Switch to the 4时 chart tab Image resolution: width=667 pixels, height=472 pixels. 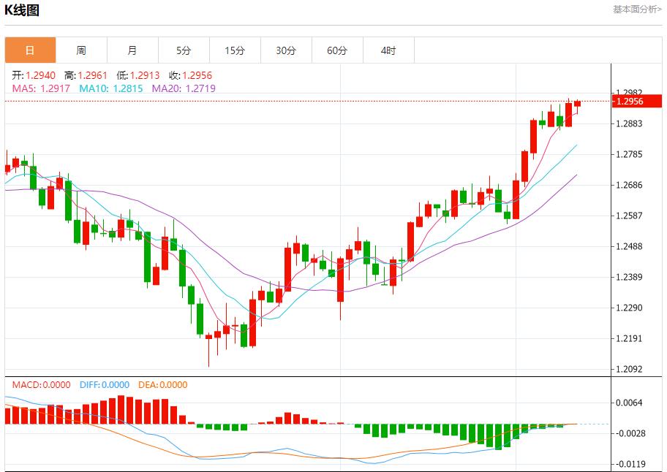(388, 50)
